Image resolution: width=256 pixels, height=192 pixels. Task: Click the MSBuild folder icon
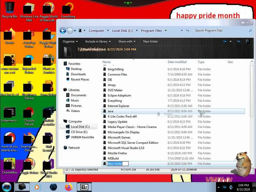click(104, 158)
